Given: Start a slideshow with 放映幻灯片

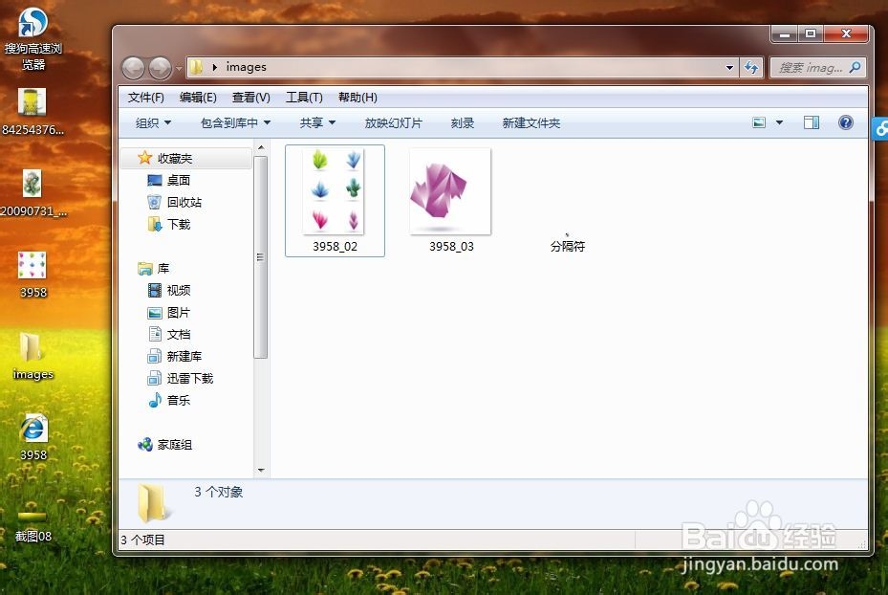Looking at the screenshot, I should tap(393, 122).
